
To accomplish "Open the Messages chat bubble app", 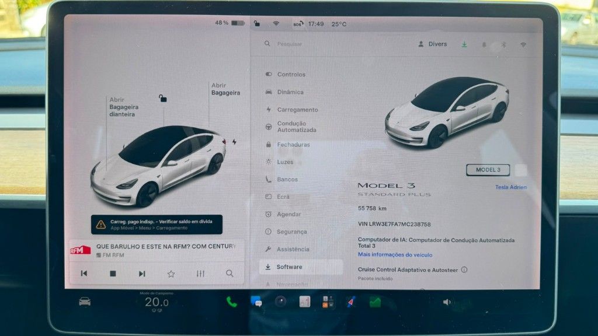I will [x=256, y=302].
